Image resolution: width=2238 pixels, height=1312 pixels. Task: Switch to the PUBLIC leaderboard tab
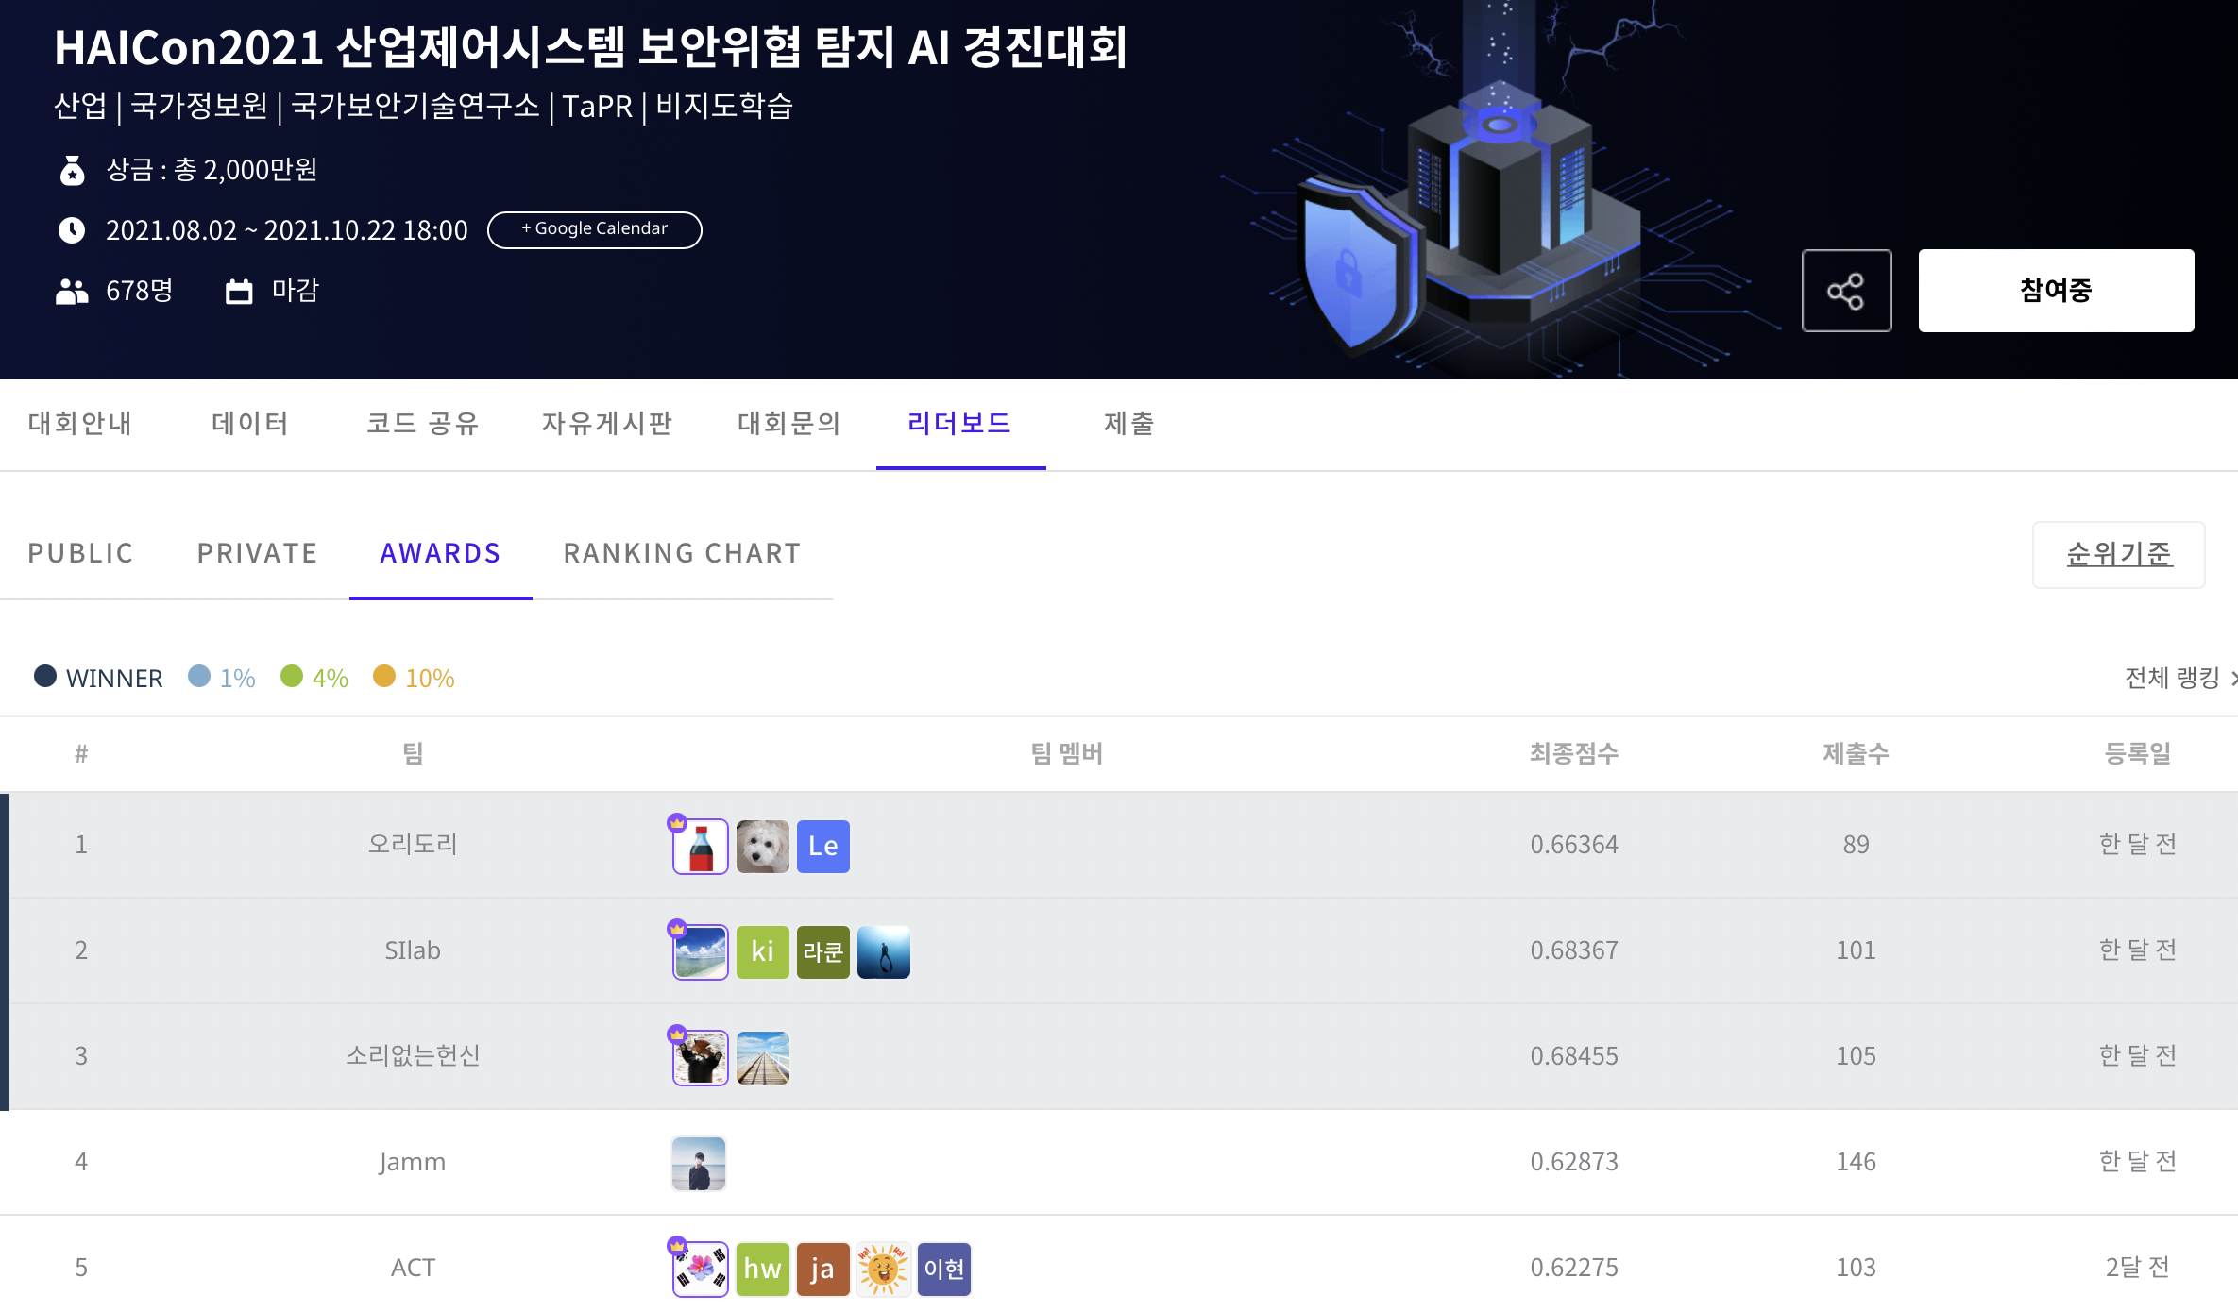[x=81, y=553]
